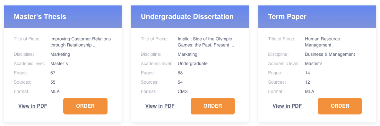The height and width of the screenshot is (126, 380).
Task: Open View in PDF for Undergraduate Dissertation
Action: click(x=160, y=106)
